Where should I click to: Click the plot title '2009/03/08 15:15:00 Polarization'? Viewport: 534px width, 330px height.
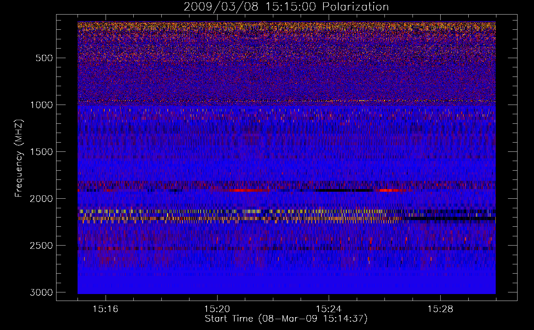pos(286,7)
